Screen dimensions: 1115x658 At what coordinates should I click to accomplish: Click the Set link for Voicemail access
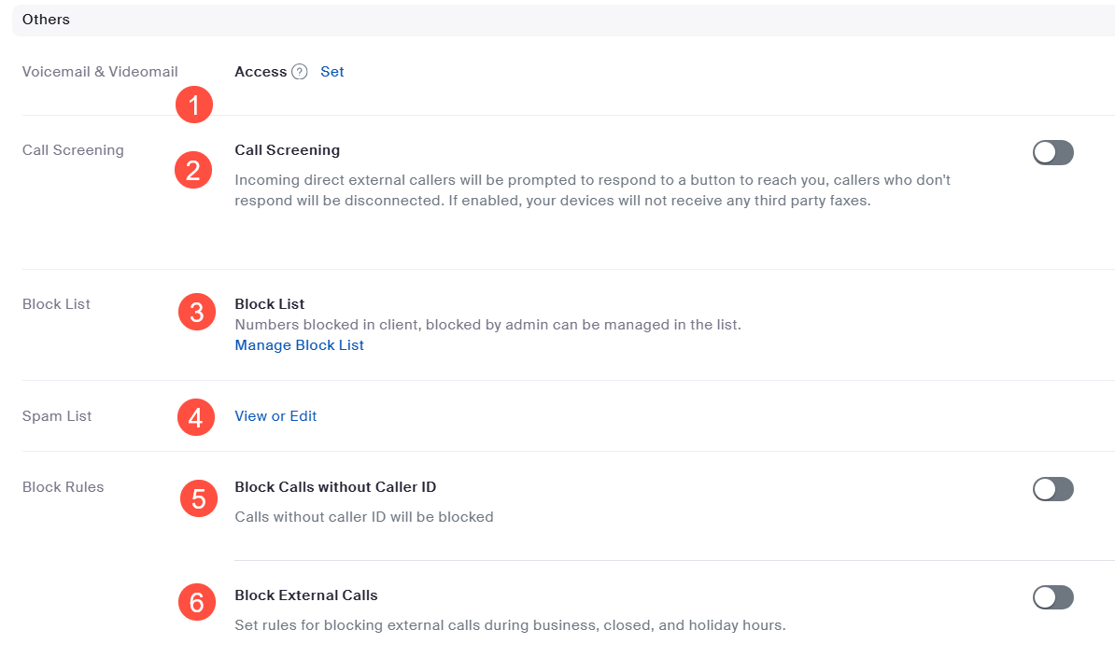[332, 71]
